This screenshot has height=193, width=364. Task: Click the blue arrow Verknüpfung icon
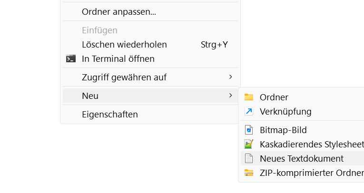249,112
